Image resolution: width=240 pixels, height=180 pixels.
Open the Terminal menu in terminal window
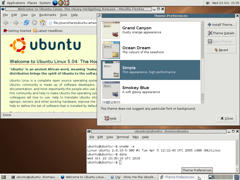coord(122,137)
